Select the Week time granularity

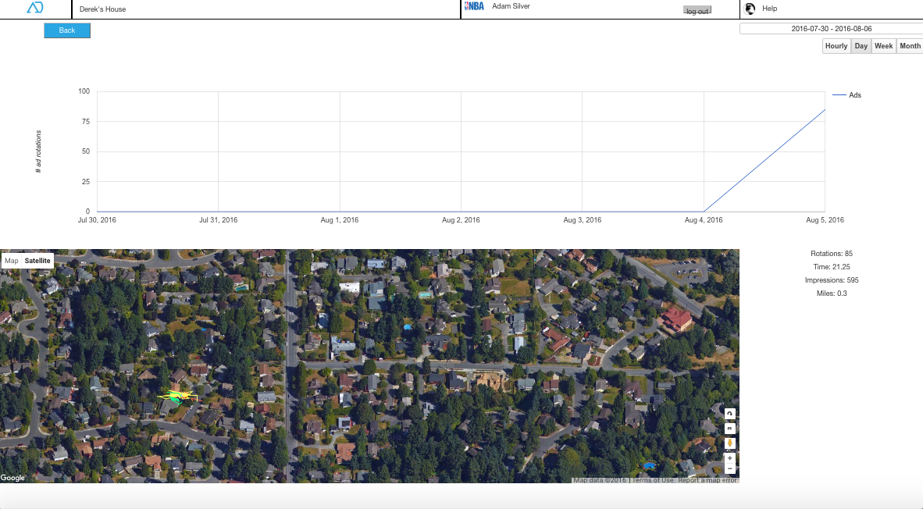[x=883, y=46]
